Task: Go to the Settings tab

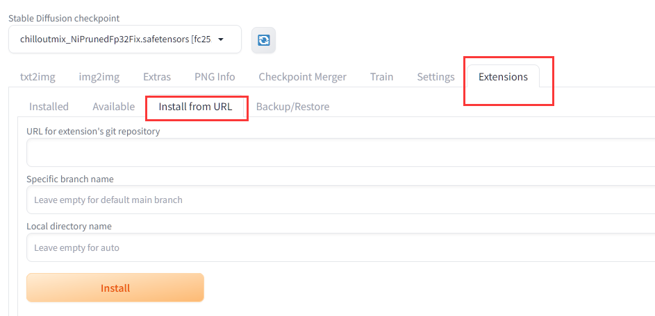Action: (436, 77)
